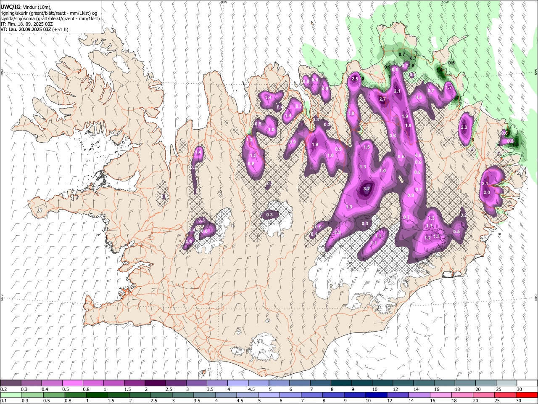Click the 2.7 value on the map

pos(382,99)
